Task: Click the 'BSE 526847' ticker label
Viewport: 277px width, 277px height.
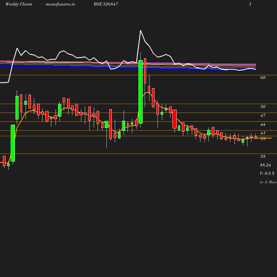Action: [x=106, y=4]
